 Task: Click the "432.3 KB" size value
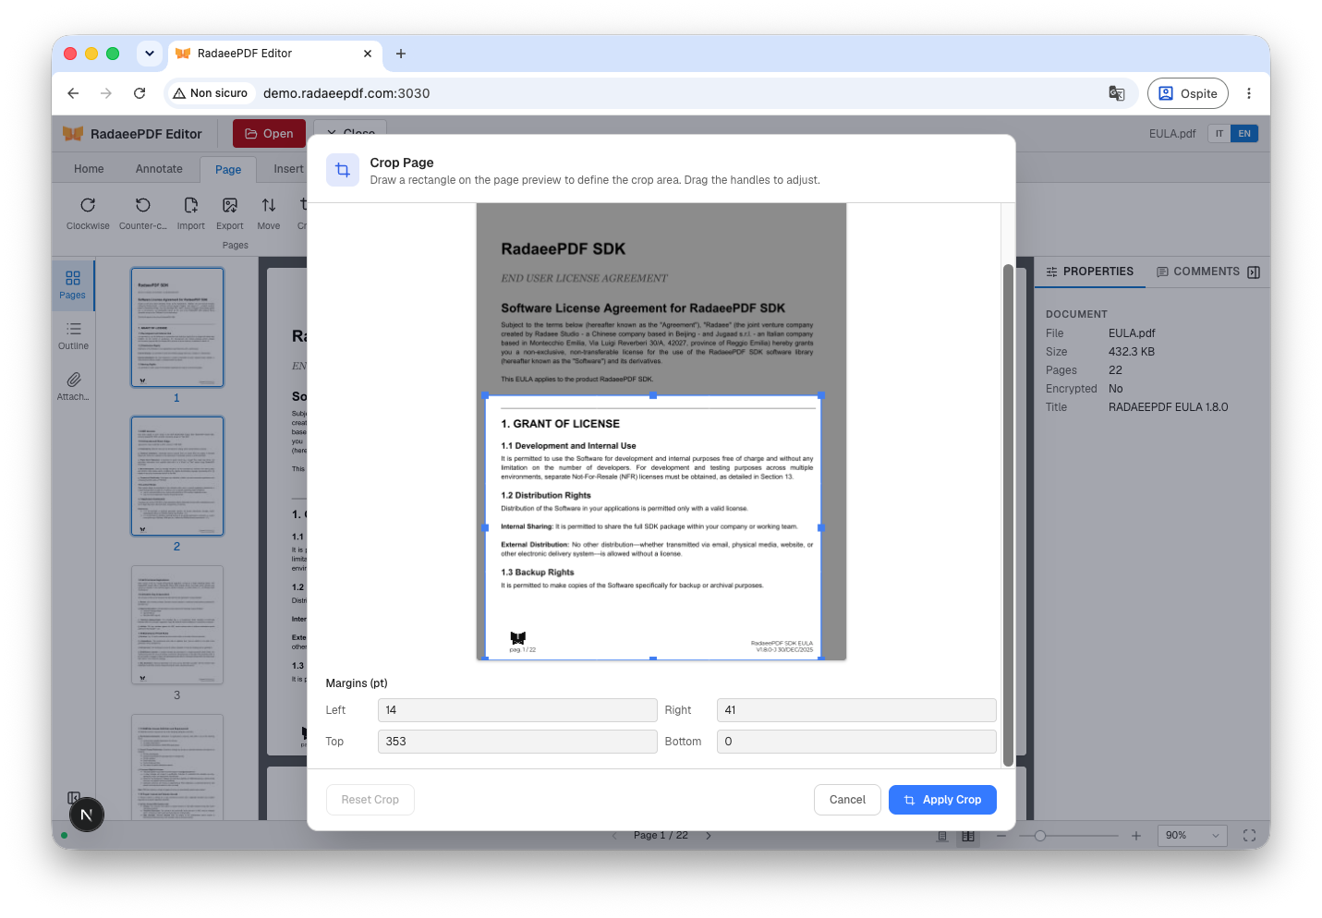pyautogui.click(x=1132, y=352)
